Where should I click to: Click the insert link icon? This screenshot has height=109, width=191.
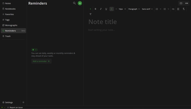tap(173, 9)
